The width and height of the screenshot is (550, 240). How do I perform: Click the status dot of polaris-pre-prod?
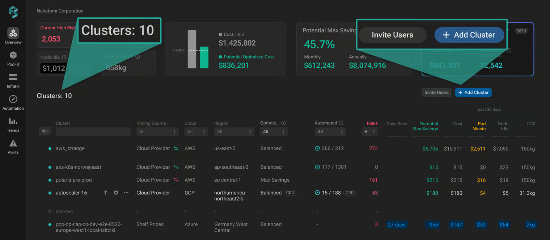coord(50,180)
